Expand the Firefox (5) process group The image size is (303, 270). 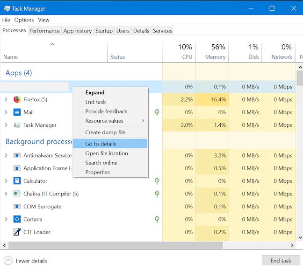(x=6, y=99)
